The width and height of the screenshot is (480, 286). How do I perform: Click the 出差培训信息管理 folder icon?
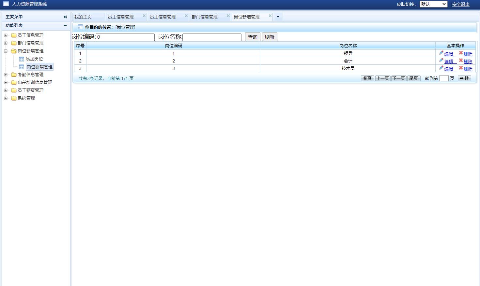tap(14, 82)
